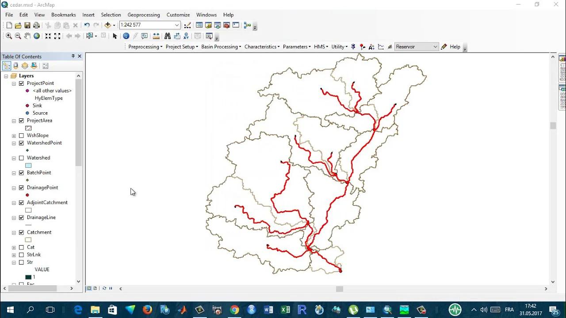Collapse the Layers root node
The height and width of the screenshot is (318, 566).
click(x=6, y=76)
